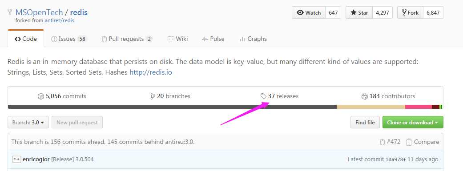Screen dimensions: 463x171
Task: Watch the redis repository
Action: pos(309,13)
